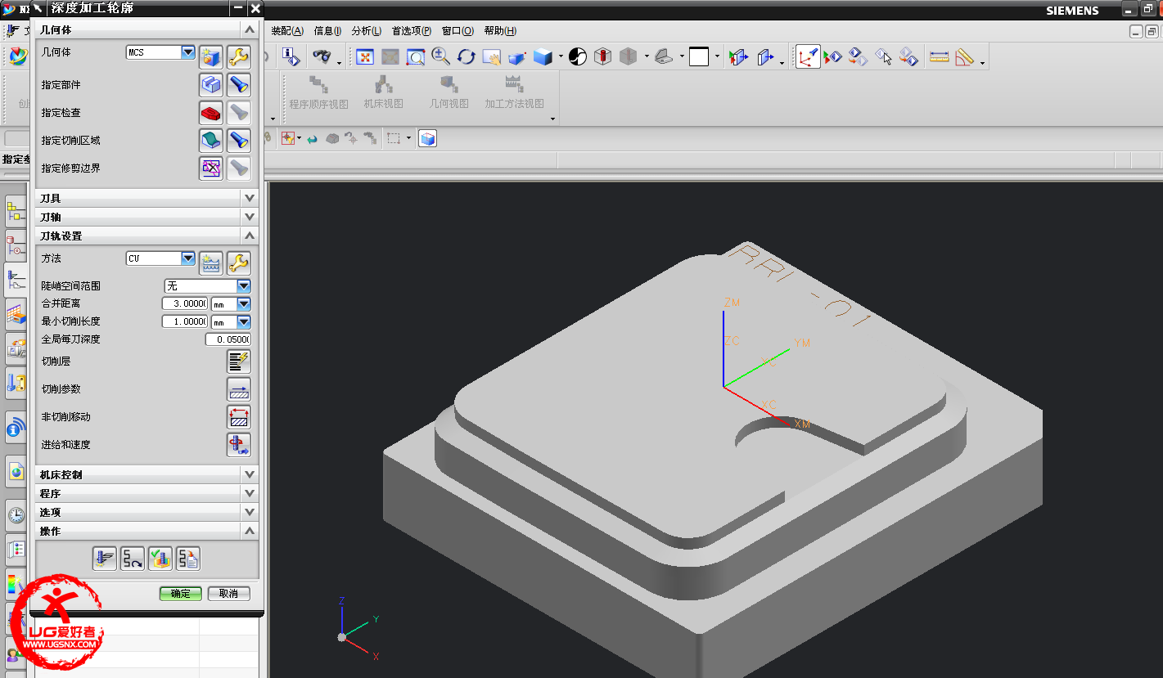This screenshot has width=1163, height=678.
Task: Click the measure angle protractor icon
Action: coord(964,56)
